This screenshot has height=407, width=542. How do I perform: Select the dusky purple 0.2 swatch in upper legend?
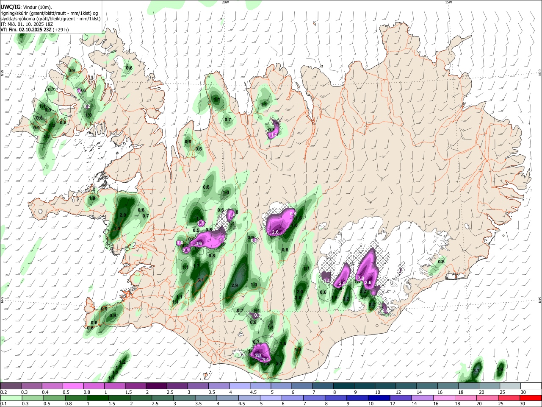(x=11, y=386)
